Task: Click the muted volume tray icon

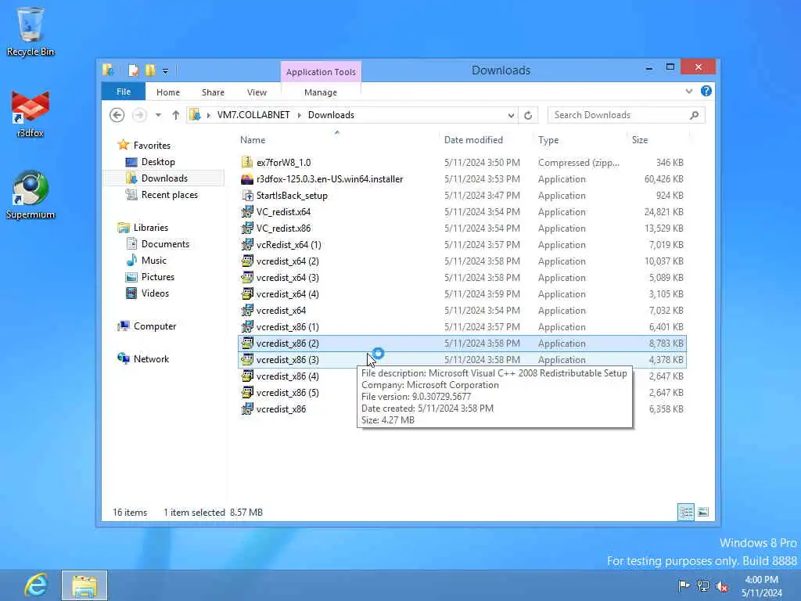Action: 722,585
